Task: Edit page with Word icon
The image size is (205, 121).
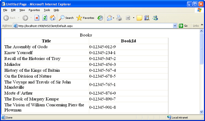Action: (x=128, y=18)
